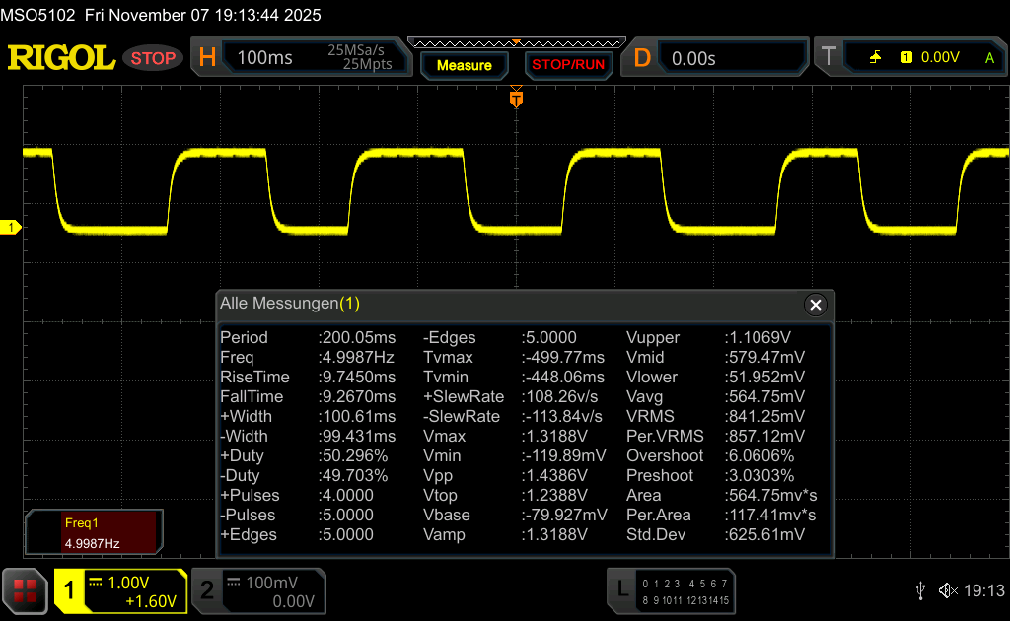Screen dimensions: 1010x621
Task: Select the rising edge trigger icon
Action: click(x=875, y=58)
